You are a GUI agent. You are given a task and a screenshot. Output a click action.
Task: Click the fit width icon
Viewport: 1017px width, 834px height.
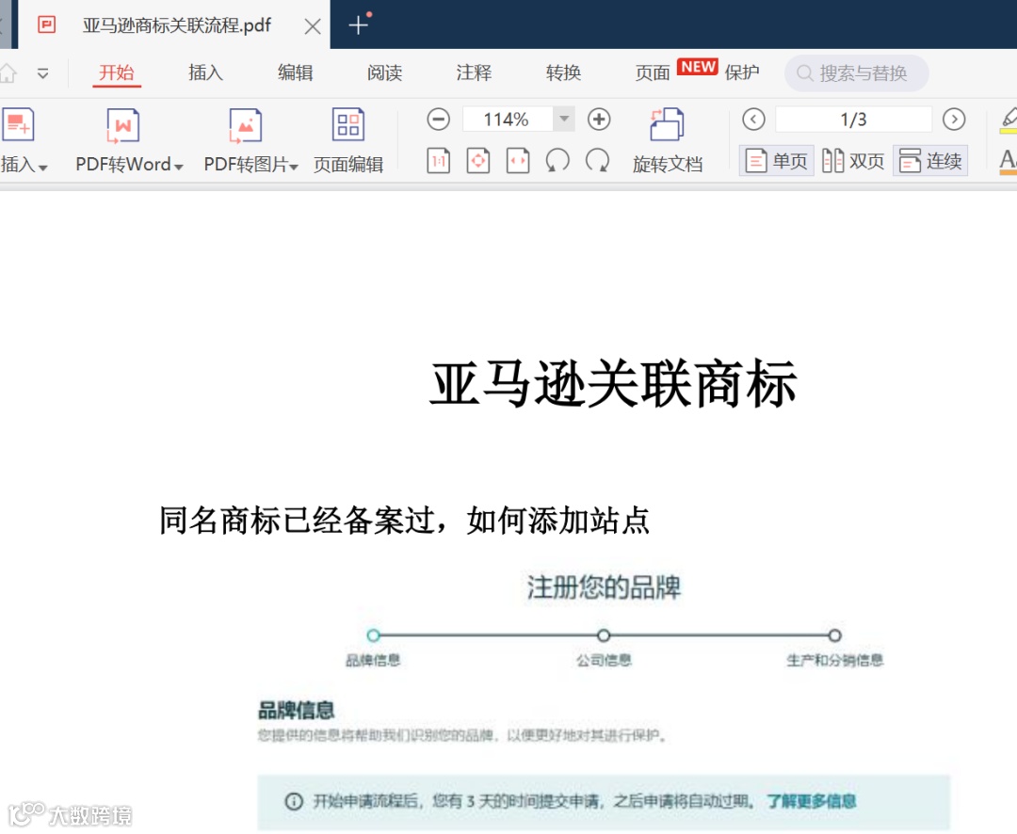tap(518, 161)
